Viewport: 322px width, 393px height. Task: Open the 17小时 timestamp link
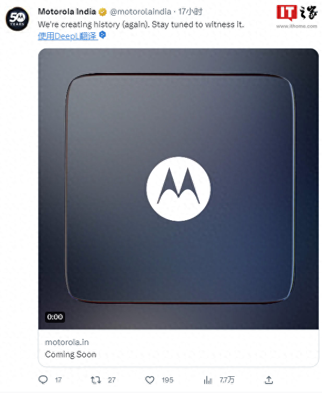(x=190, y=12)
